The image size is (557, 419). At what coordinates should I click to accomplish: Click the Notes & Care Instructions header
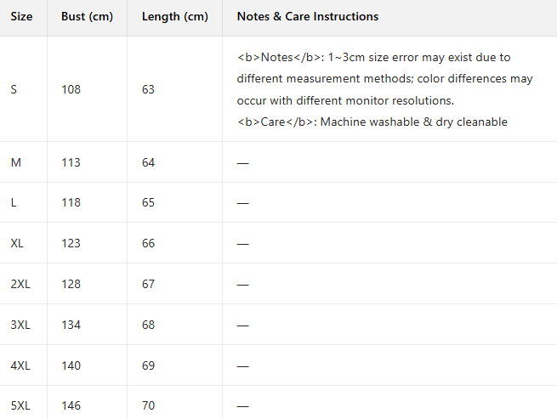[x=308, y=17]
